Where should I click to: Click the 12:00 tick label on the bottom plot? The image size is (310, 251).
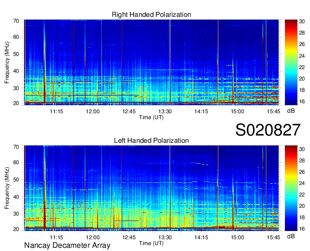pos(93,237)
